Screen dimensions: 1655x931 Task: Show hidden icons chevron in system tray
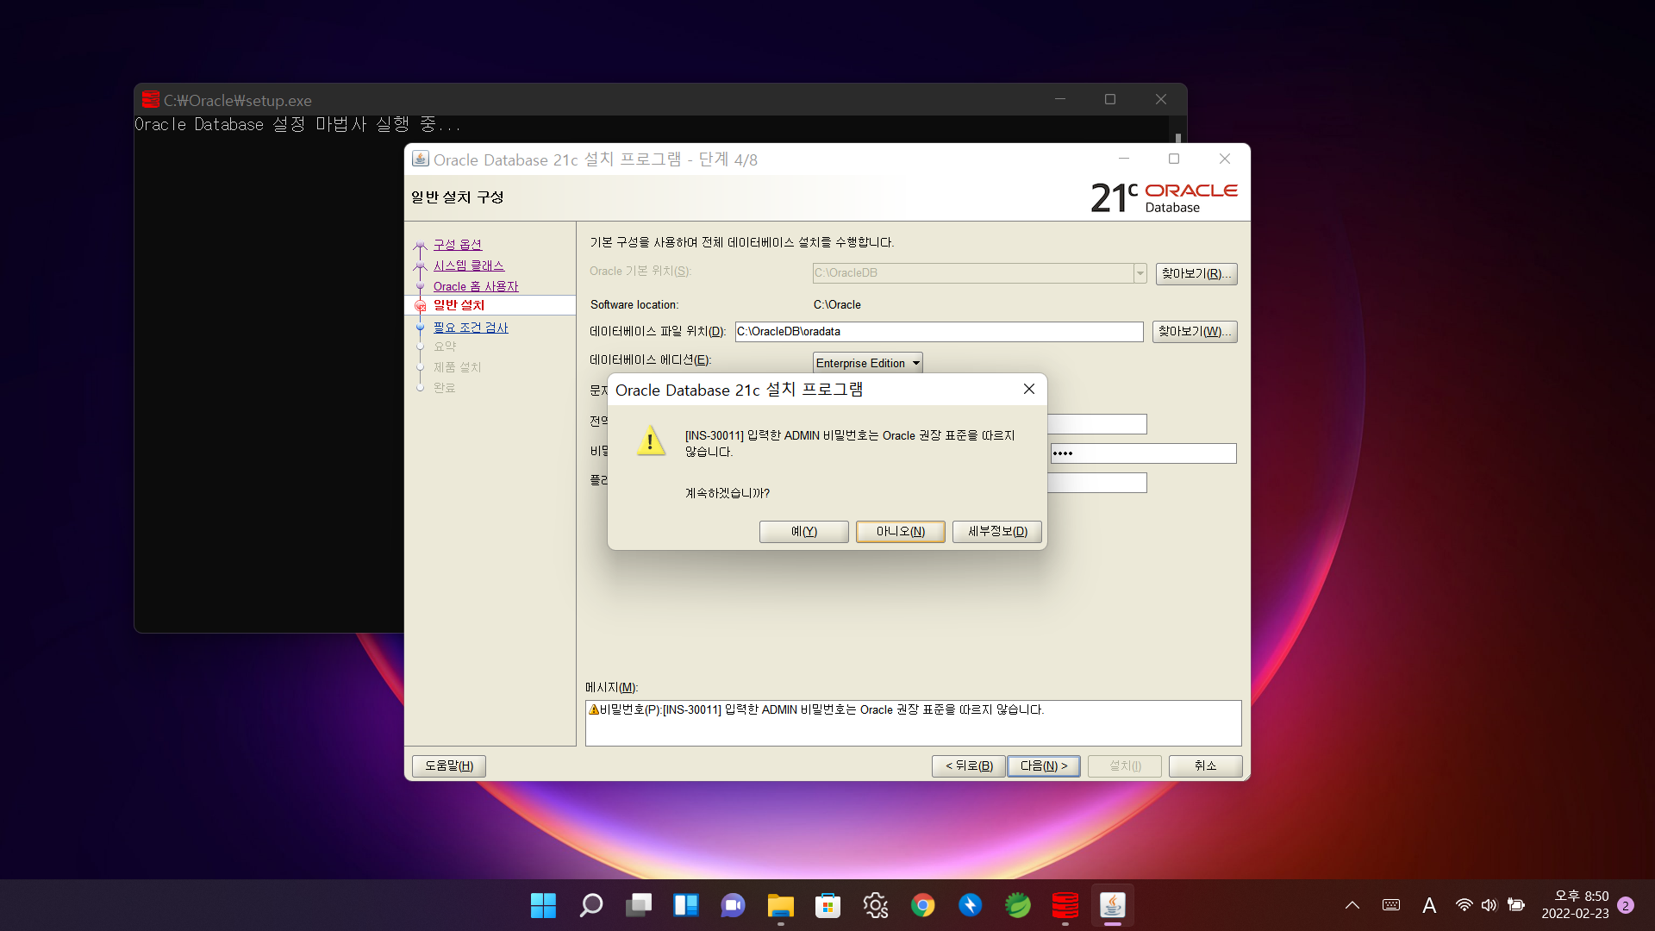click(x=1352, y=905)
